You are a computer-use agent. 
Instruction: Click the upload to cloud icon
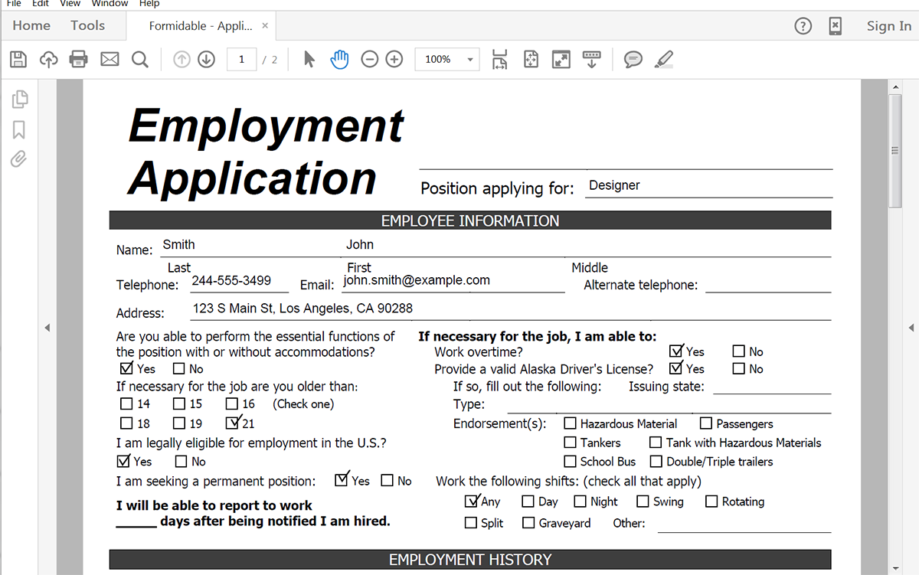point(49,59)
